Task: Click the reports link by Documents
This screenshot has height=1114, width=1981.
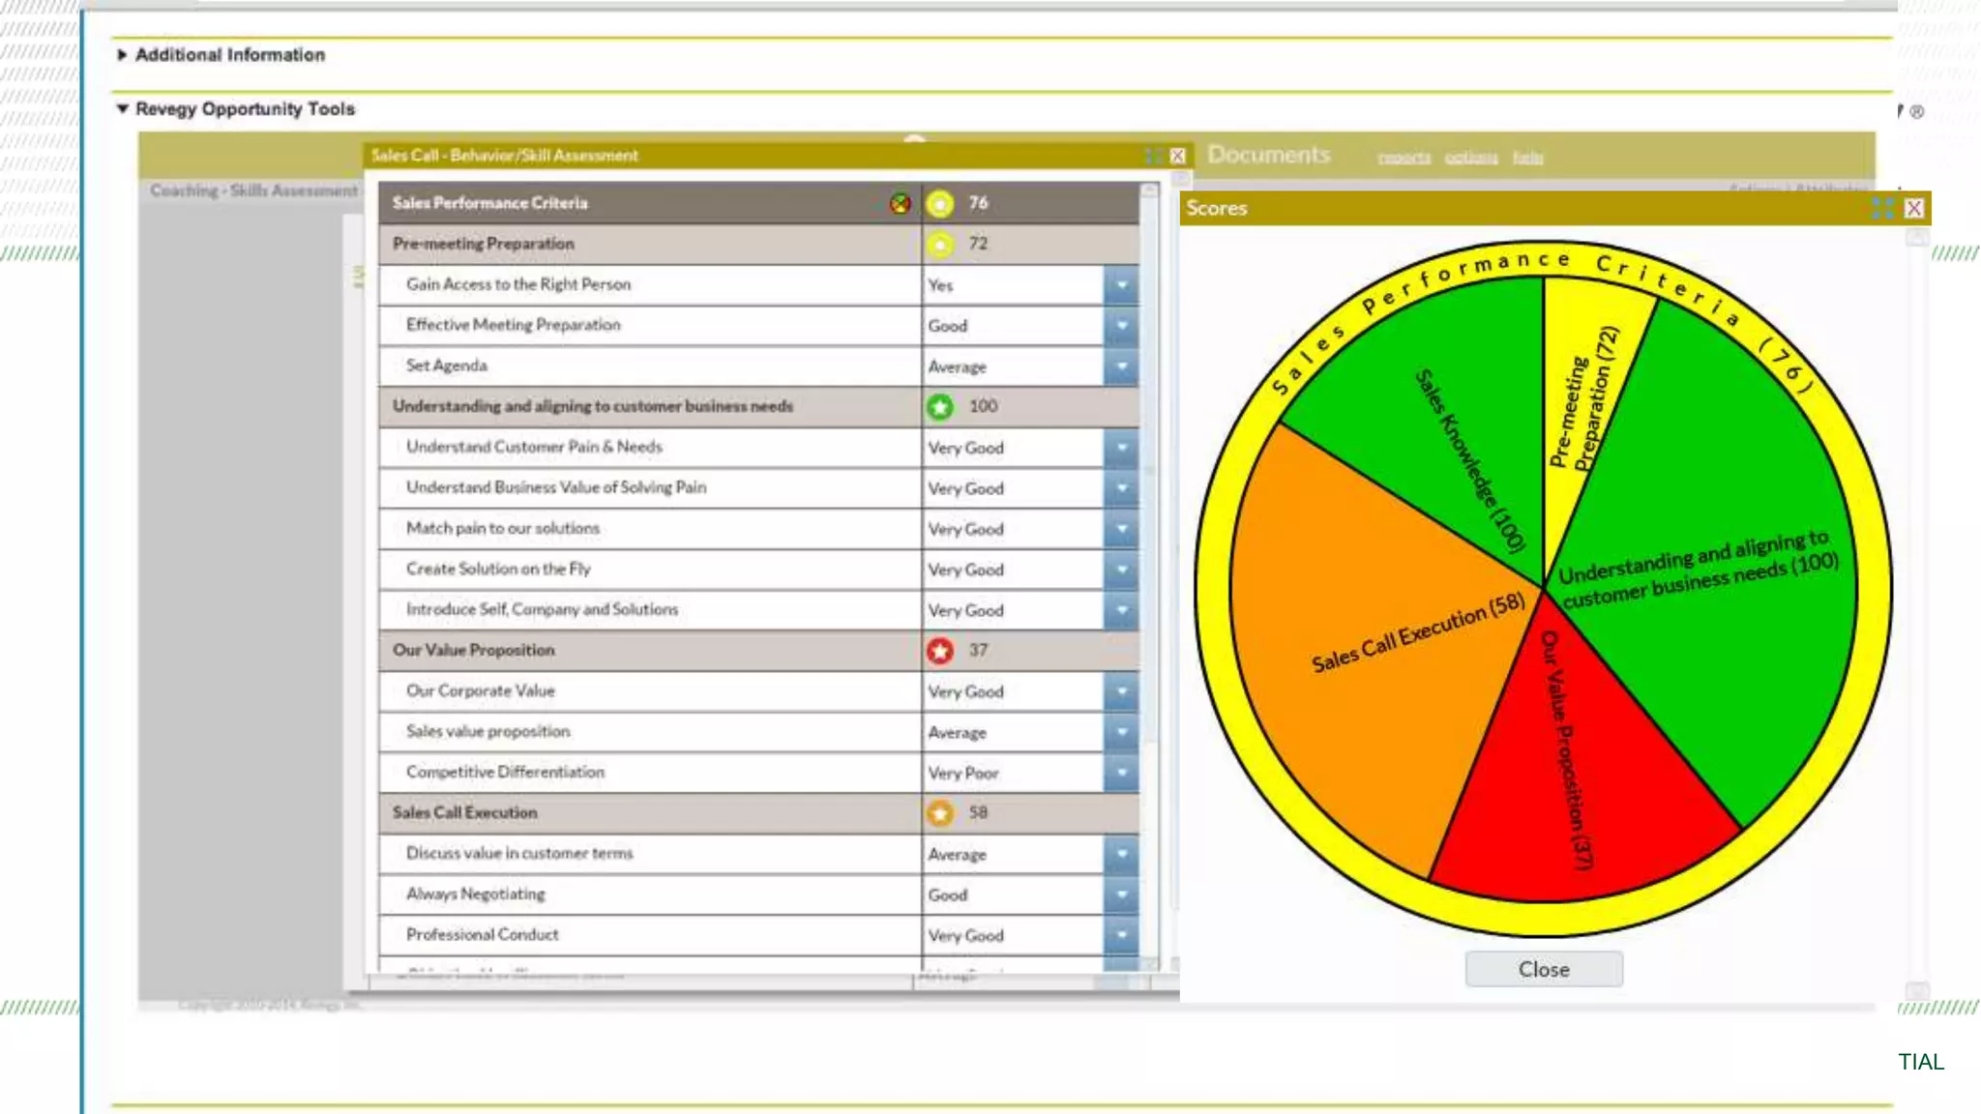Action: [x=1404, y=158]
